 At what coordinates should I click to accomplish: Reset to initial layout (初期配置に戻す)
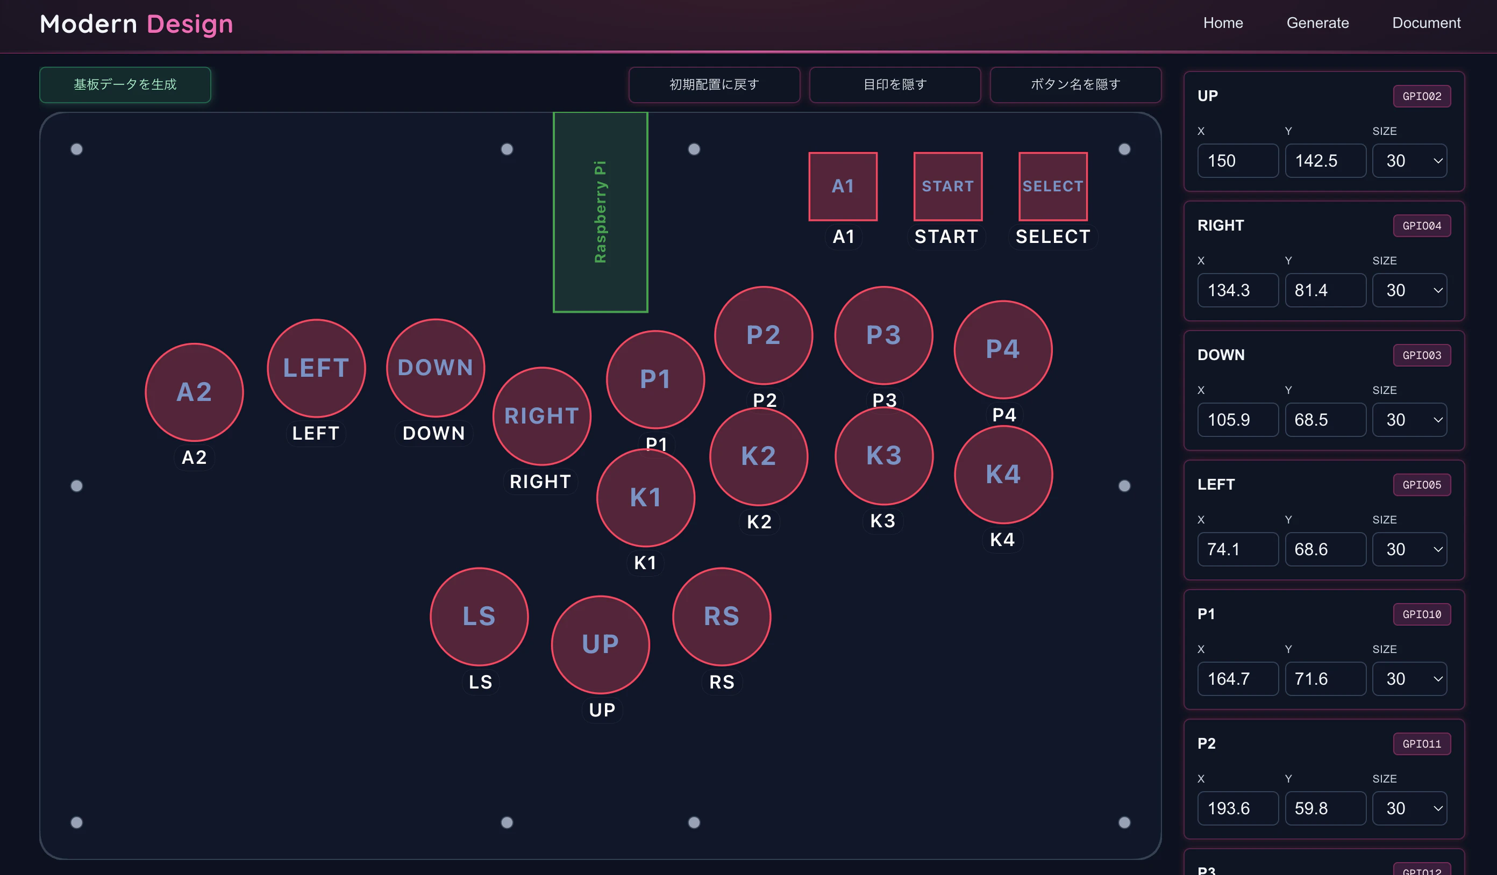pos(714,84)
